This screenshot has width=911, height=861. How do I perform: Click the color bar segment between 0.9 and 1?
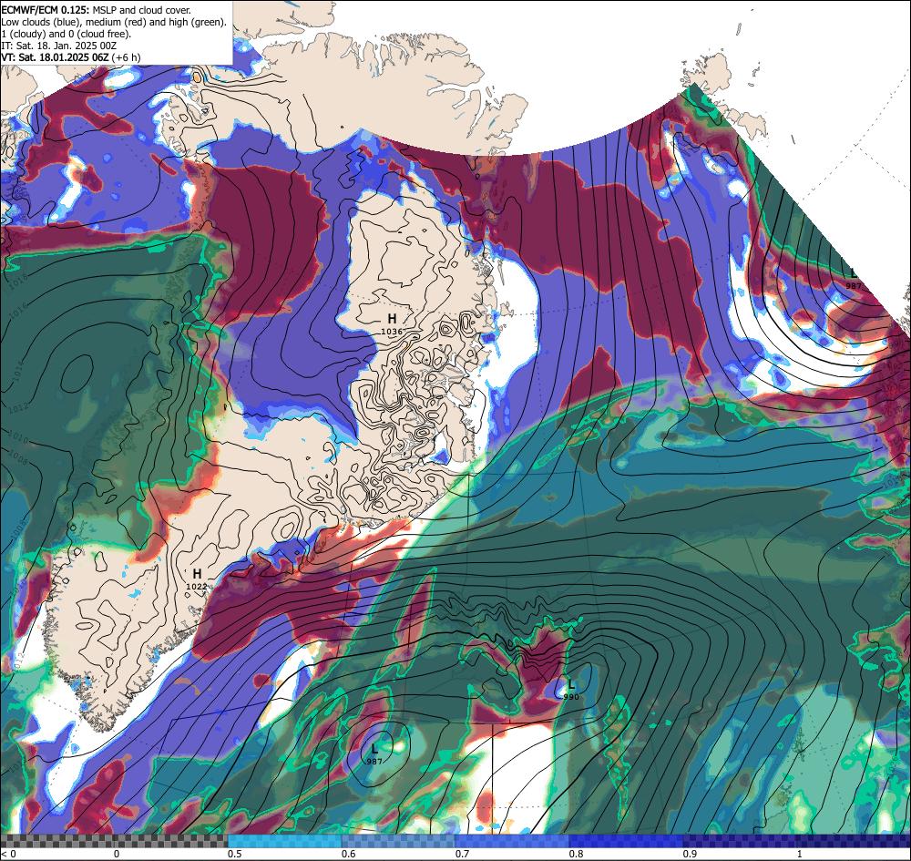[740, 841]
